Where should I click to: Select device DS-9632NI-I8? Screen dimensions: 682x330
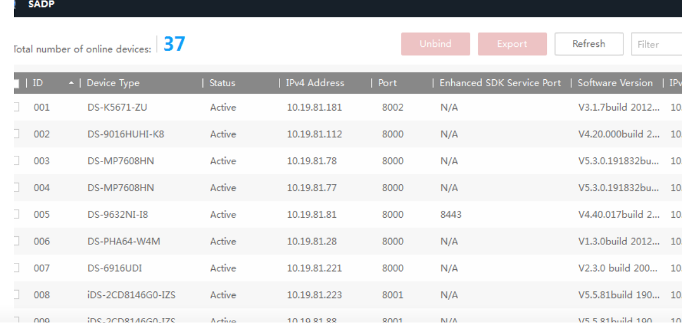pyautogui.click(x=117, y=214)
